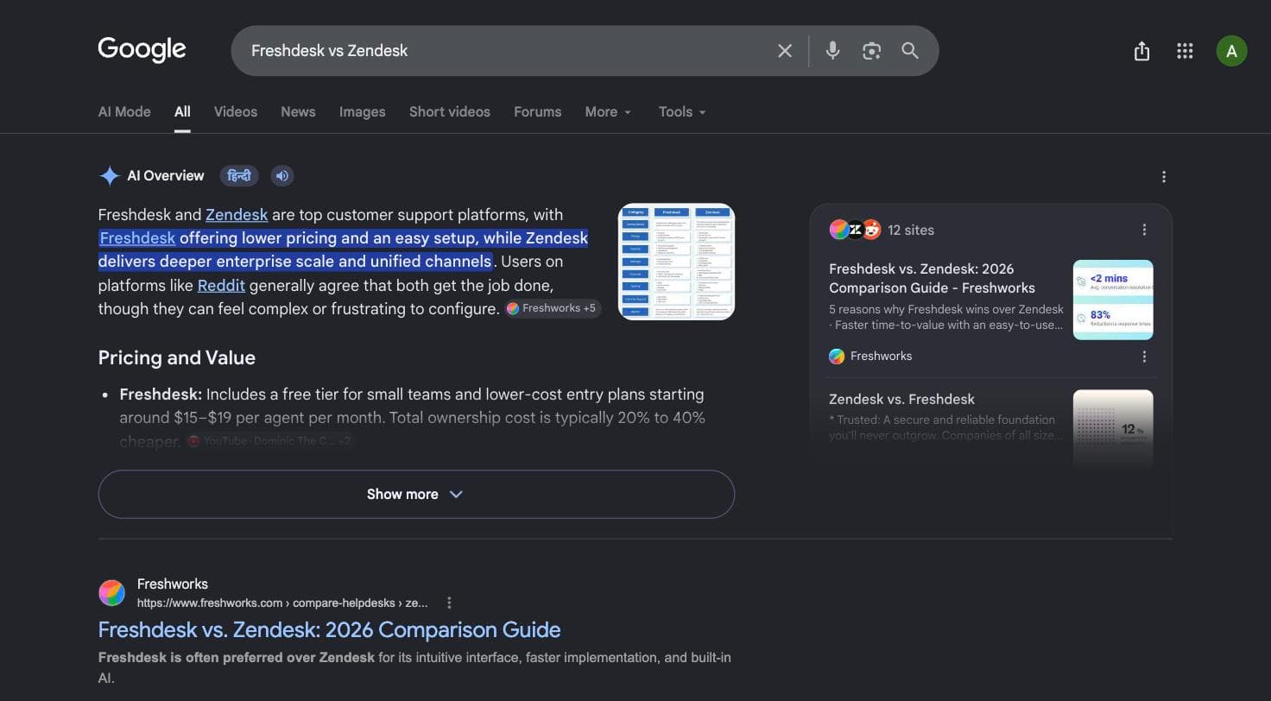1271x701 pixels.
Task: Open three-dot menu beside Freshworks source
Action: point(1144,357)
